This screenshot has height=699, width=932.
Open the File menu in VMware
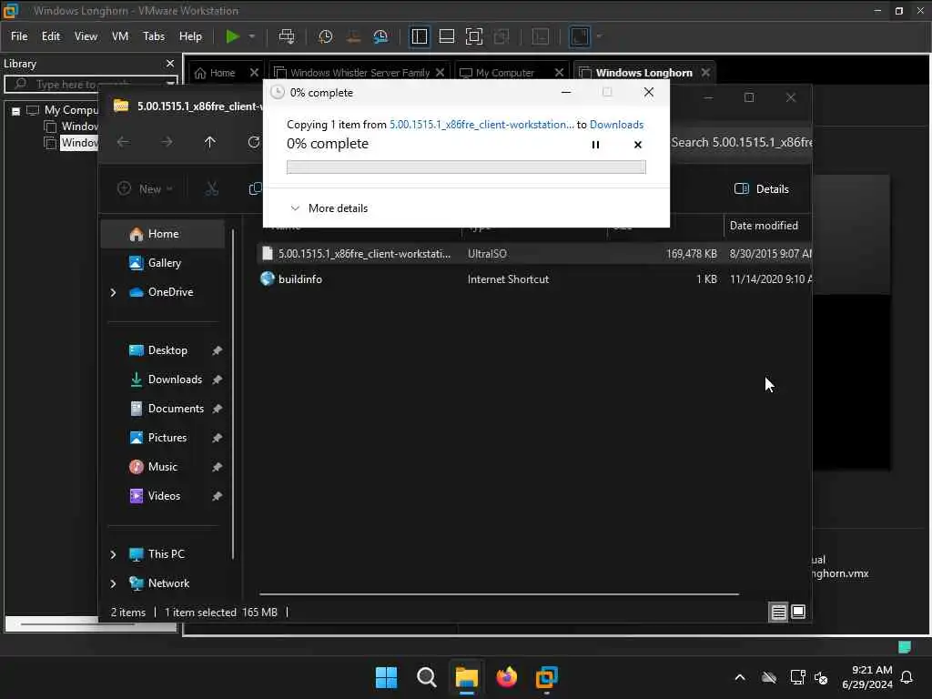(19, 36)
